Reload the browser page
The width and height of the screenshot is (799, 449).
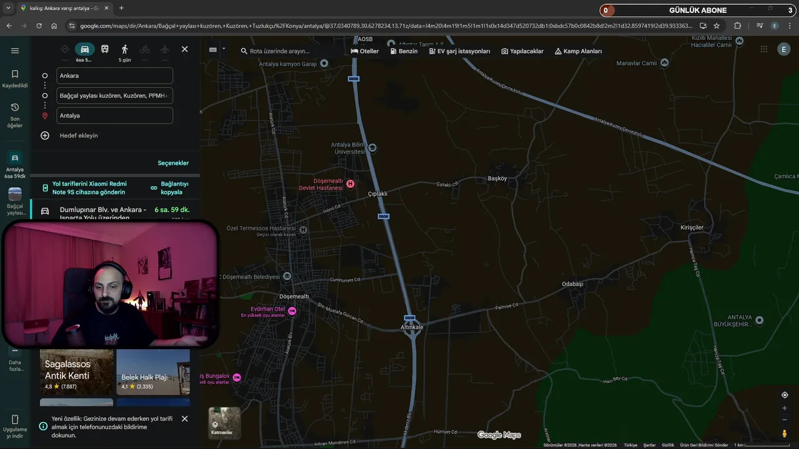[x=39, y=26]
